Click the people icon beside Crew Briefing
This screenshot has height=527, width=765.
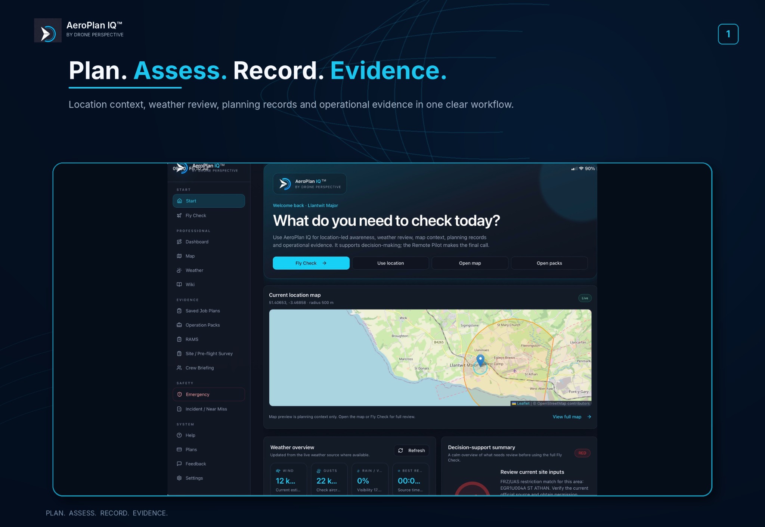tap(179, 368)
